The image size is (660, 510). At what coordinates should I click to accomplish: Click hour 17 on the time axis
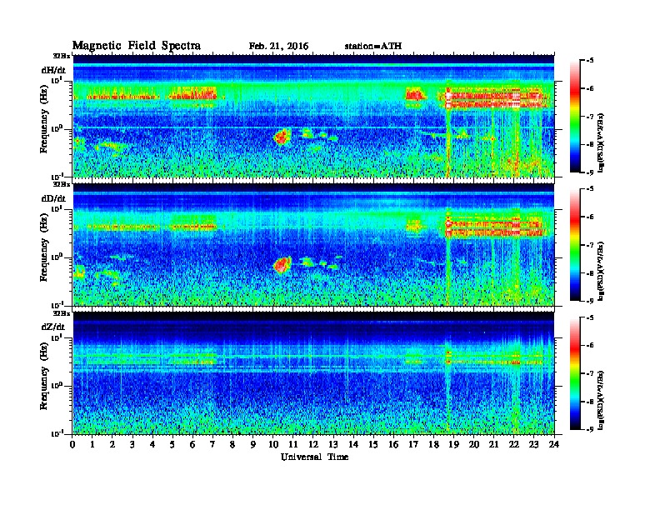click(414, 445)
